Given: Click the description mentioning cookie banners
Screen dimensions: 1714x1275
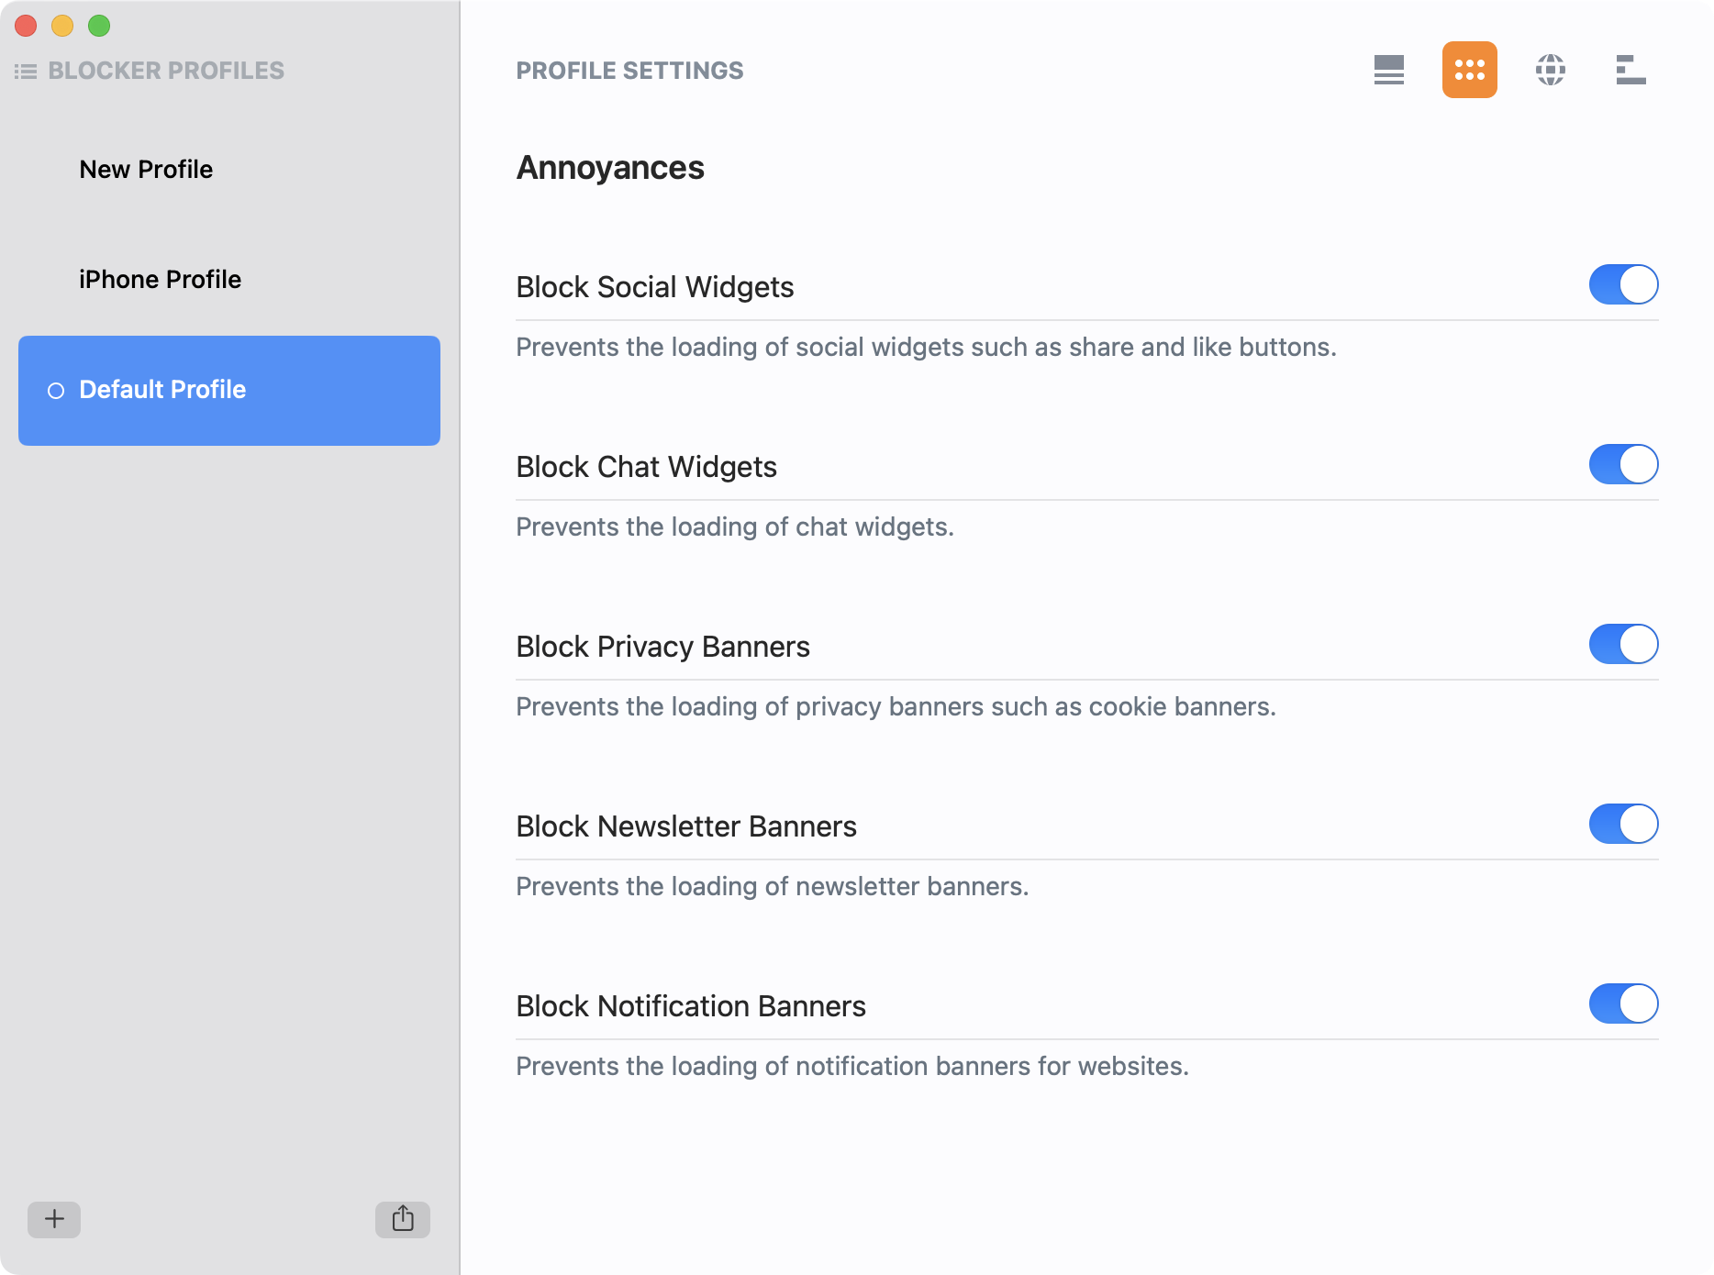Looking at the screenshot, I should pyautogui.click(x=896, y=706).
